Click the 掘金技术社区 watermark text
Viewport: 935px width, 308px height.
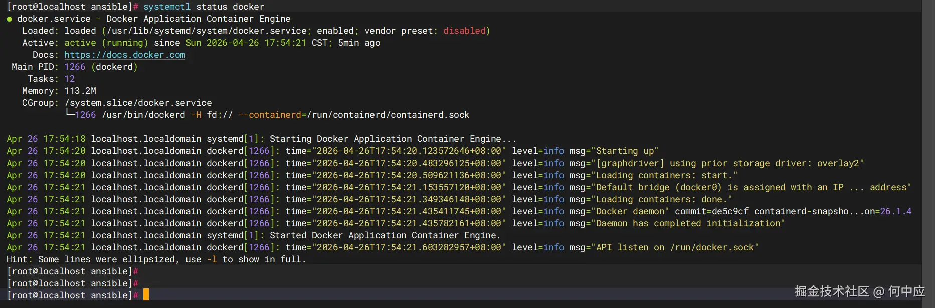pos(831,291)
